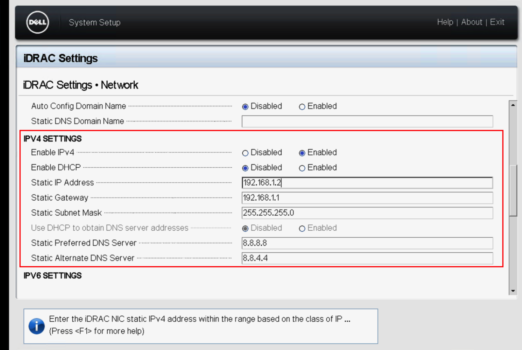Viewport: 522px width, 350px height.
Task: Click the Static Subnet Mask label
Action: 66,213
